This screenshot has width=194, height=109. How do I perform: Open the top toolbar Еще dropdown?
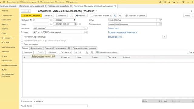coord(187,15)
